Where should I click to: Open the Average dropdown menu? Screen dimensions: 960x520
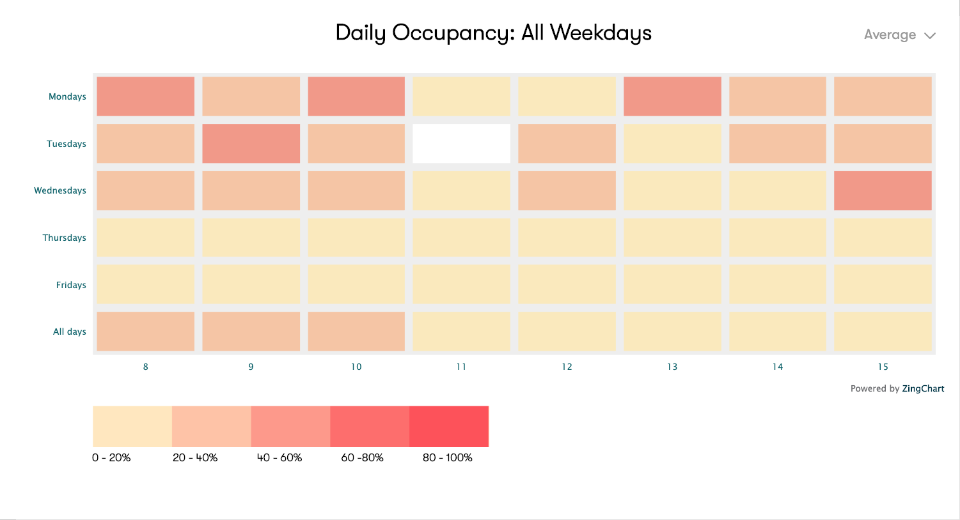tap(890, 35)
